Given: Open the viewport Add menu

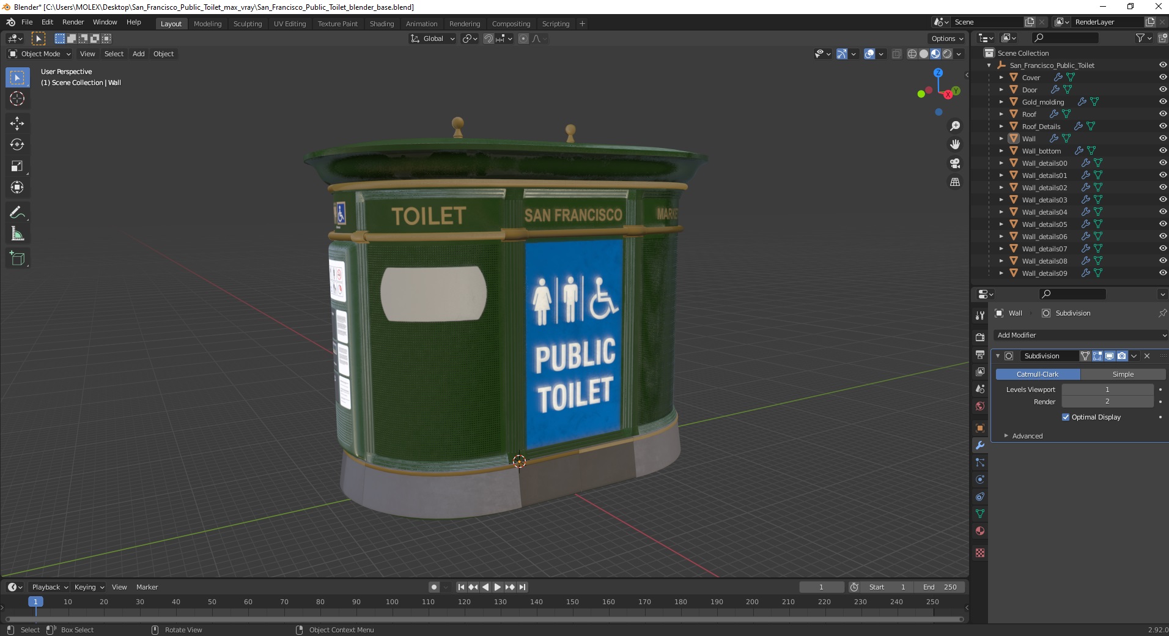Looking at the screenshot, I should [x=139, y=54].
